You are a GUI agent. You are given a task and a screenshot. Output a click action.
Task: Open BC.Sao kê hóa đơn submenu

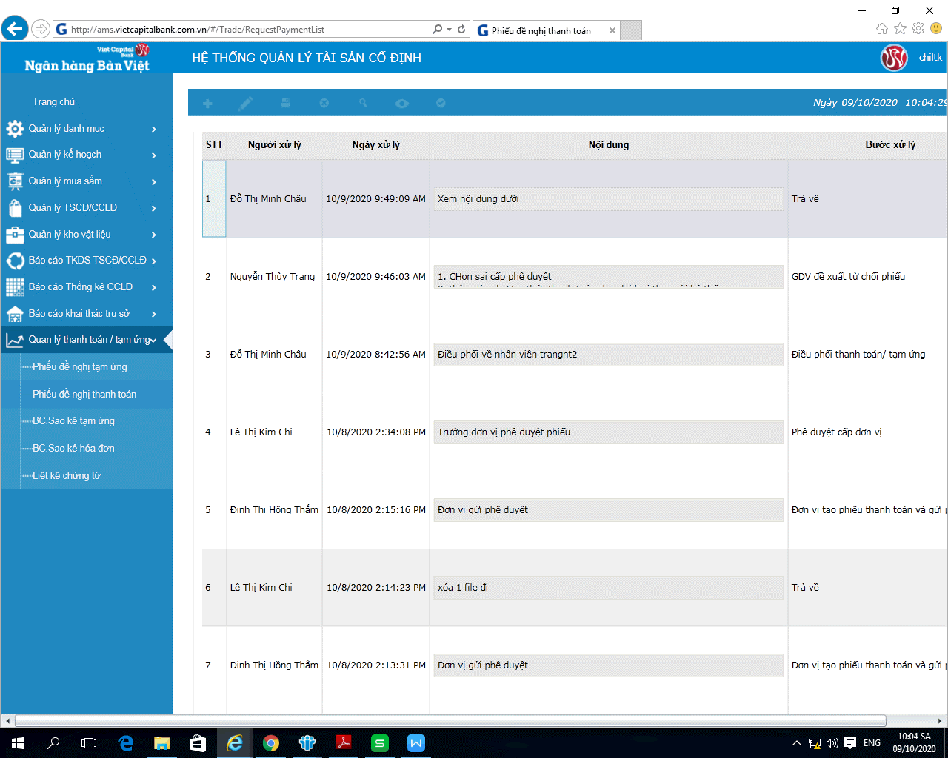tap(73, 449)
